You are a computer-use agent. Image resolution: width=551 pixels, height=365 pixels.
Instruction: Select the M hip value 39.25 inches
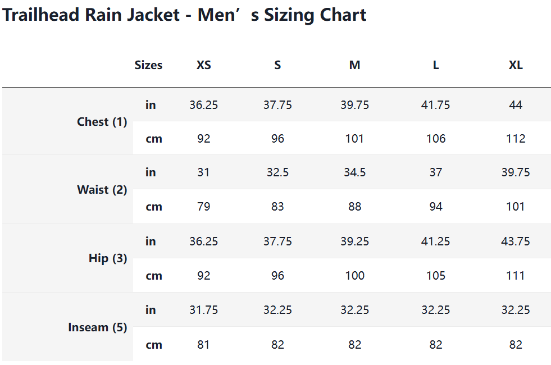(354, 241)
